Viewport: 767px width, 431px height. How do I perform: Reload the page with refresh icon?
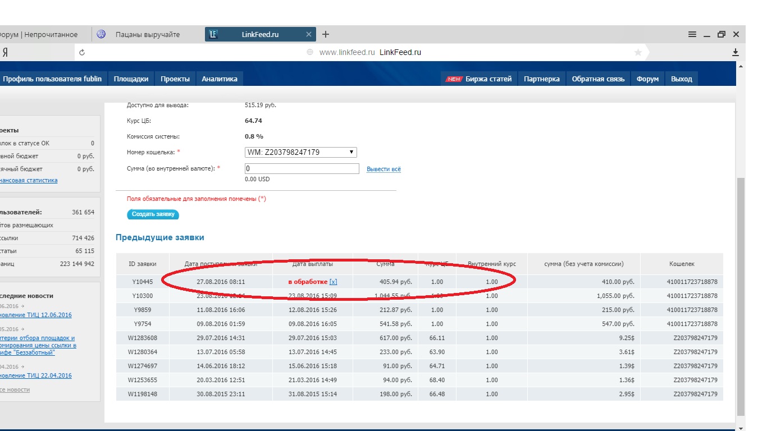coord(82,52)
